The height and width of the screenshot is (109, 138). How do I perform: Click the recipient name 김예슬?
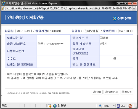tap(104, 38)
